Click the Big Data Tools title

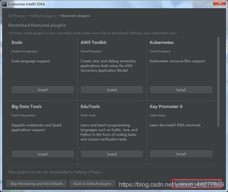[x=26, y=107]
